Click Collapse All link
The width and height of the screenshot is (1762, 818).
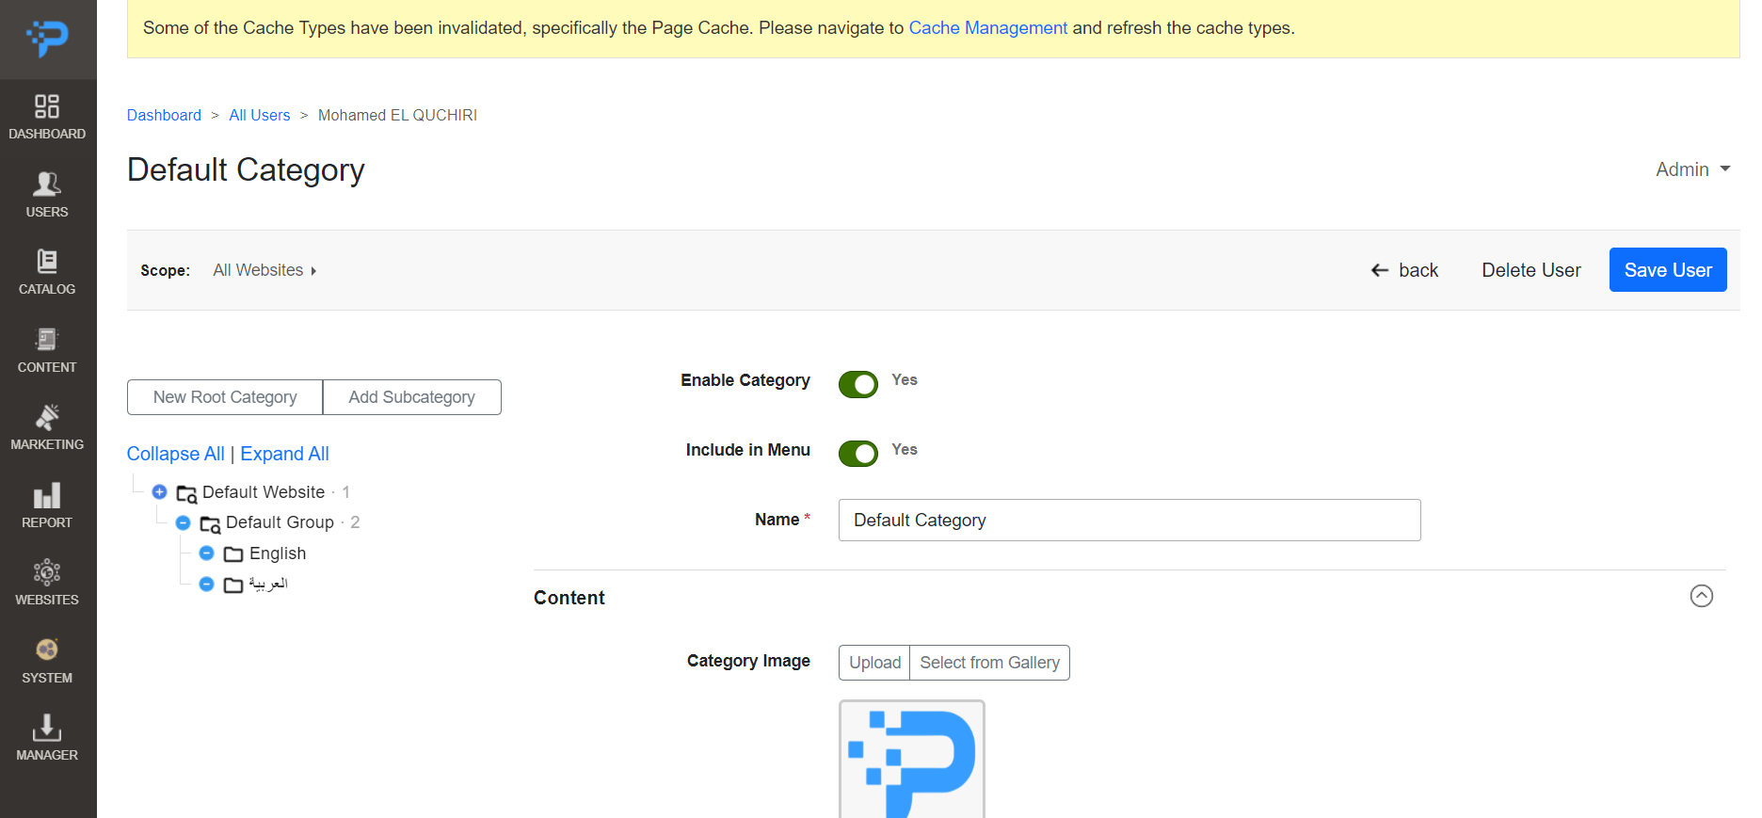coord(176,454)
